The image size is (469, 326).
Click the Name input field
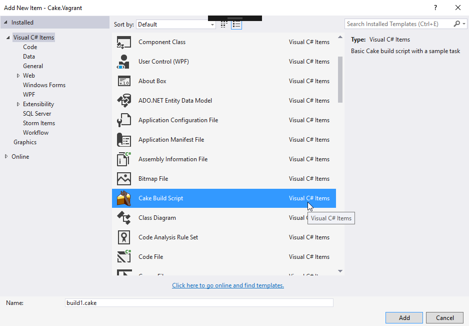199,302
